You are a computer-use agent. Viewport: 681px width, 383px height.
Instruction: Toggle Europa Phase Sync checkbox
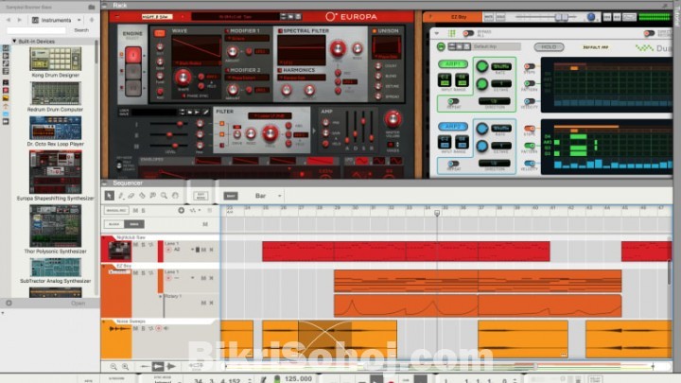[x=183, y=96]
